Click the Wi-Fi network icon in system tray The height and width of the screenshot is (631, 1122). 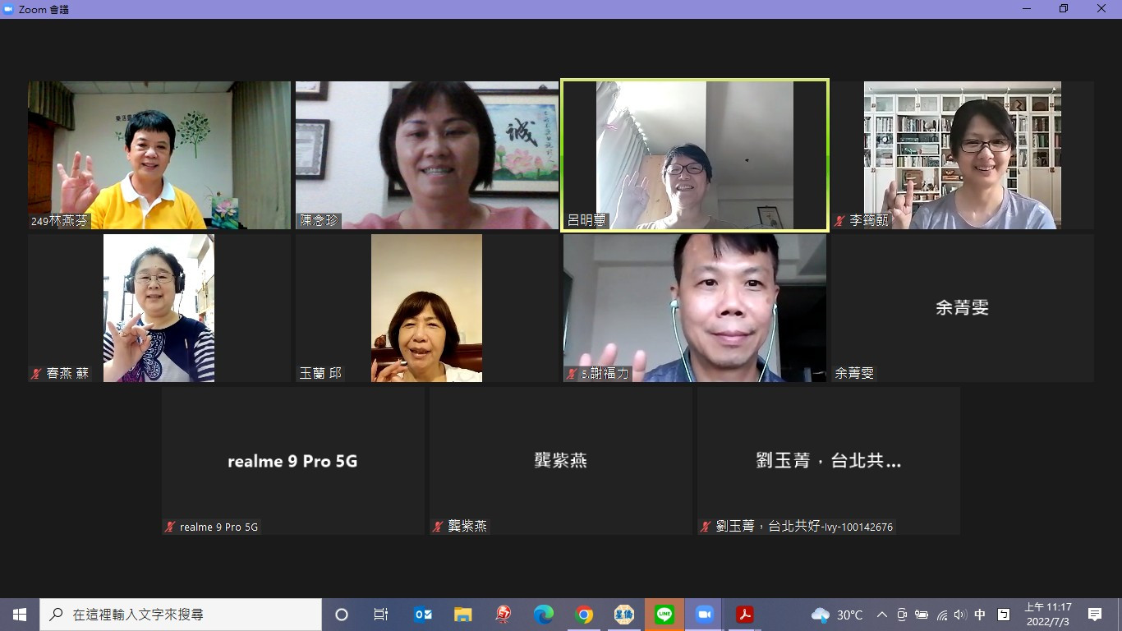tap(941, 615)
